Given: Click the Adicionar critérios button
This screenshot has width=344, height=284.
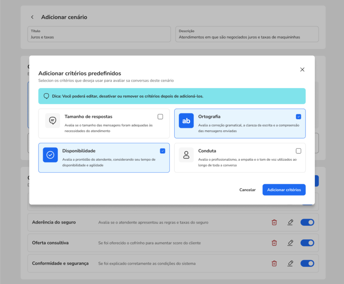Looking at the screenshot, I should 284,190.
